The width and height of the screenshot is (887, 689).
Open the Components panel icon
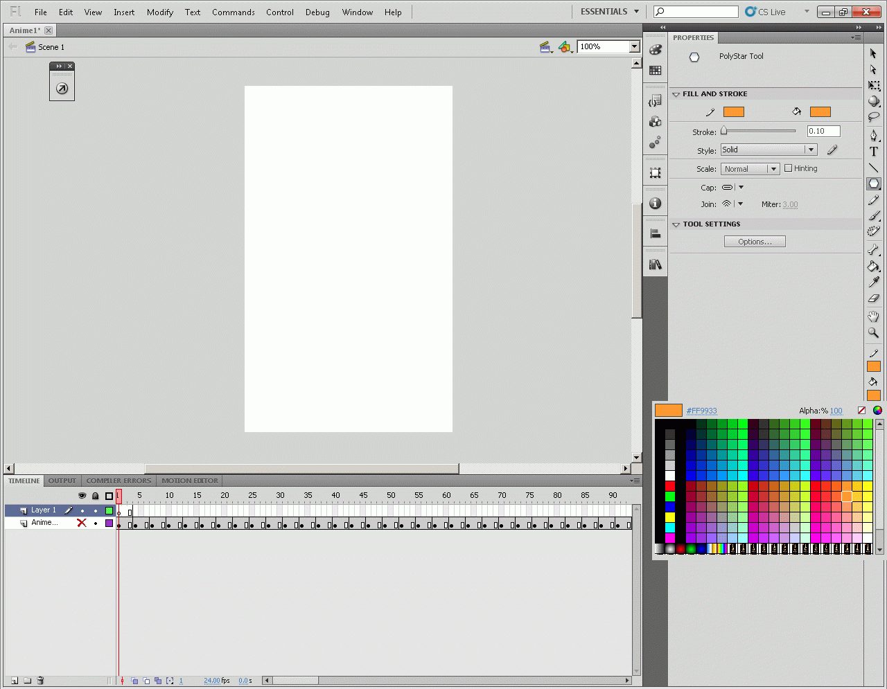(656, 122)
